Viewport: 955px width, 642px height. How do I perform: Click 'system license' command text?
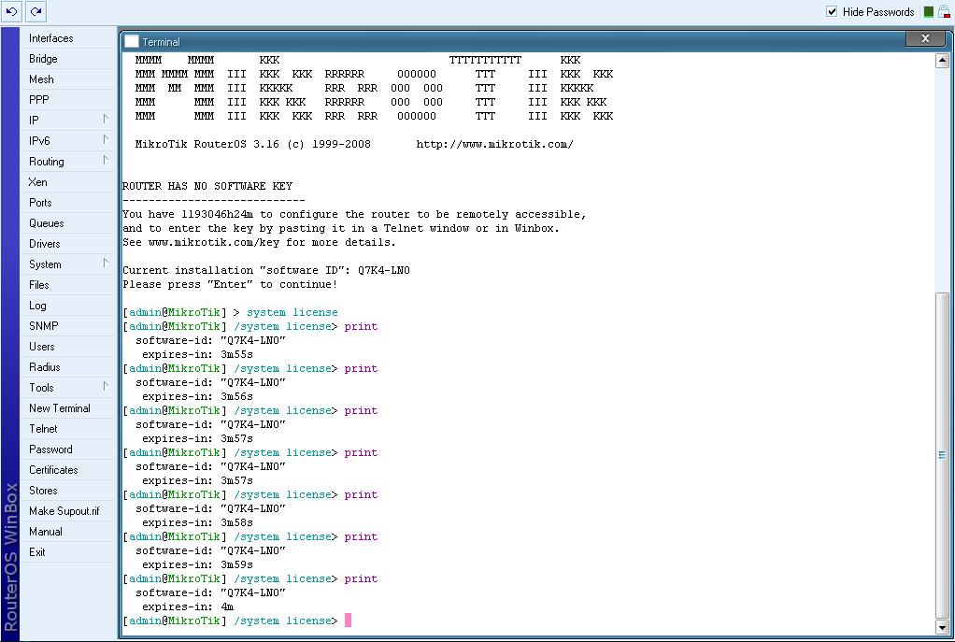coord(292,312)
